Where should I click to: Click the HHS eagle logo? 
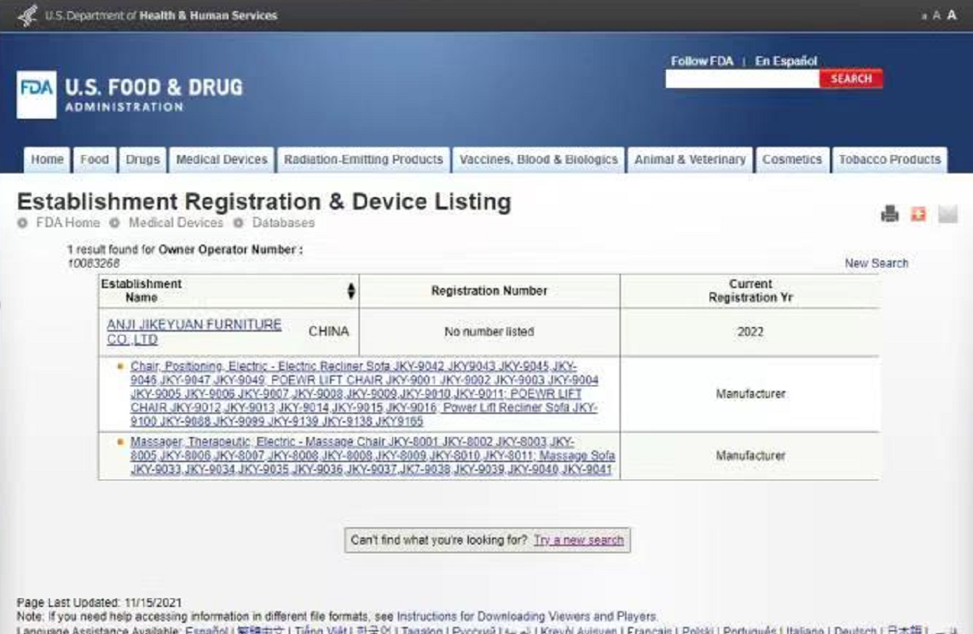coord(28,15)
